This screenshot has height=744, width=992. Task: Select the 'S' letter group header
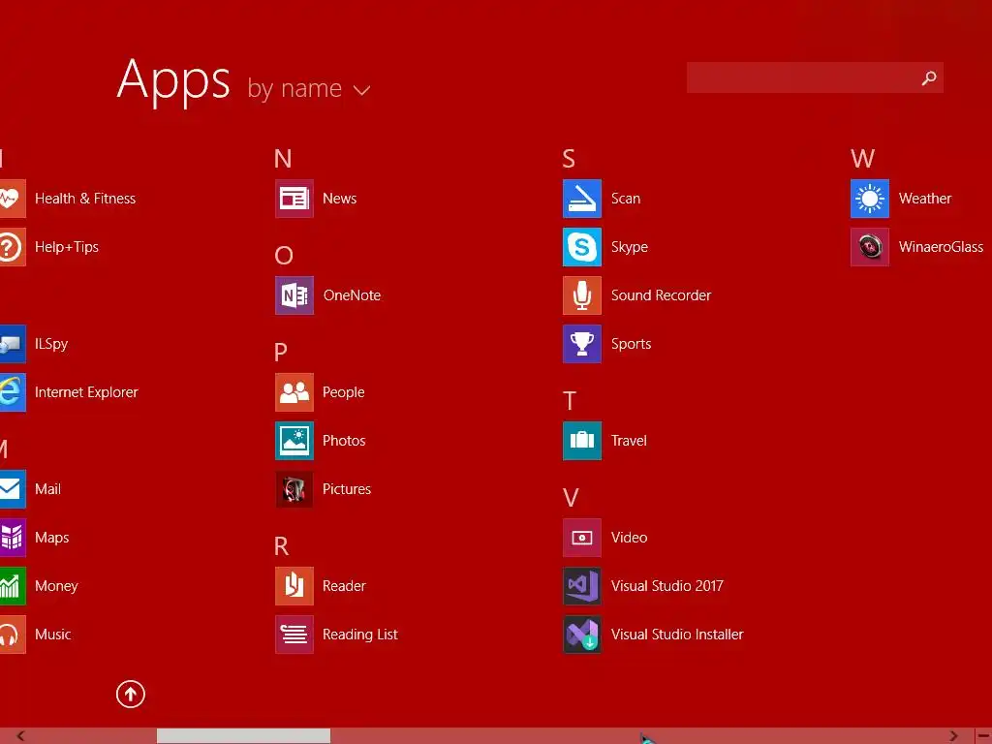tap(569, 159)
